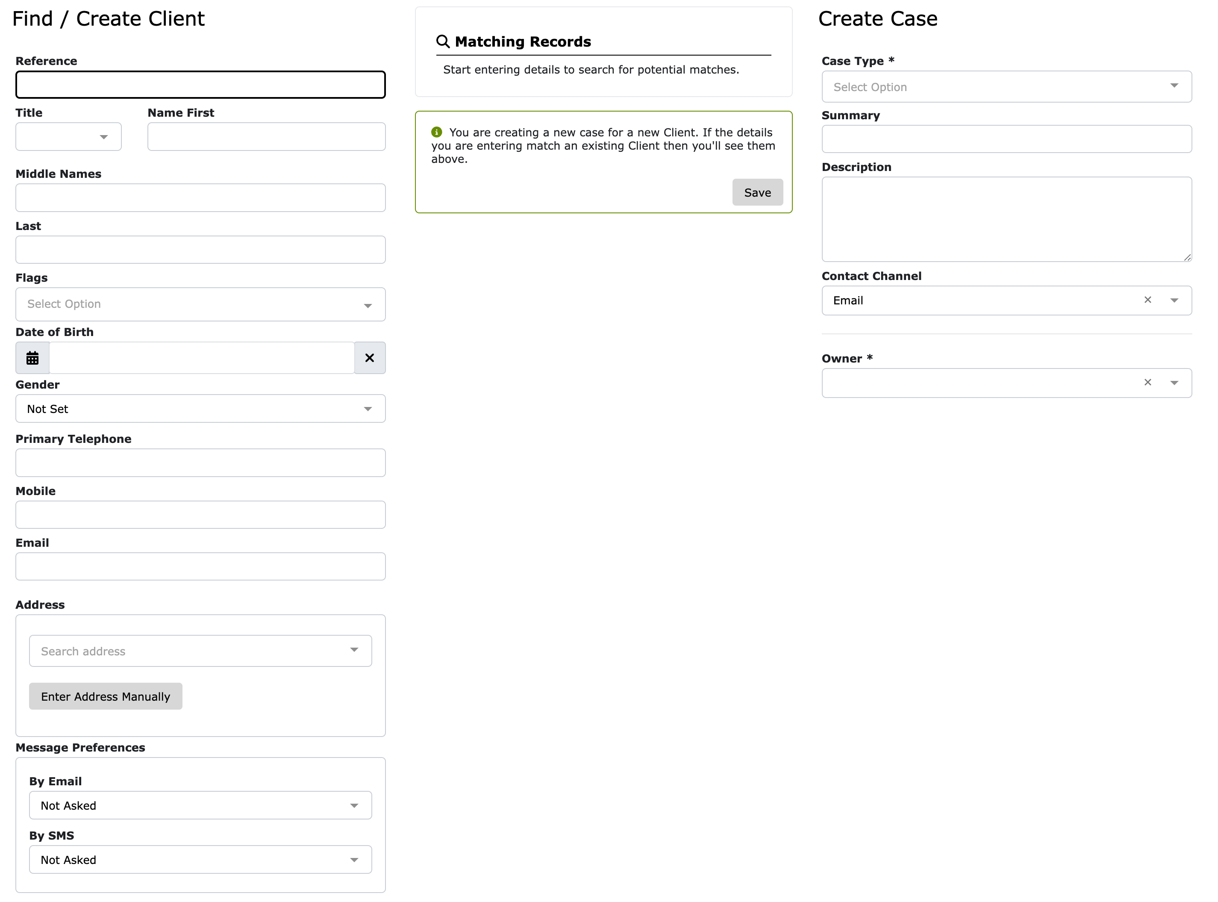Click the green info icon in notice
The image size is (1218, 902).
(437, 132)
